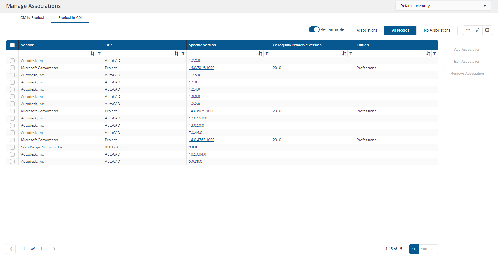The image size is (498, 260).
Task: Click the Title column filter input field
Action: point(138,53)
